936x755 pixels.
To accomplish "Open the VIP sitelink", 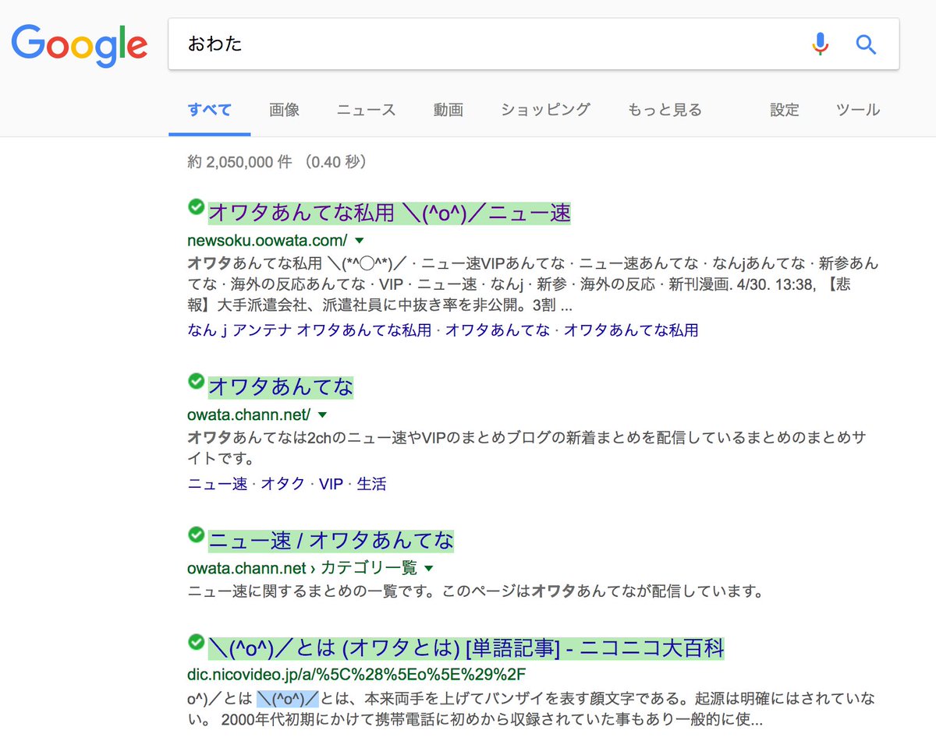I will (331, 484).
